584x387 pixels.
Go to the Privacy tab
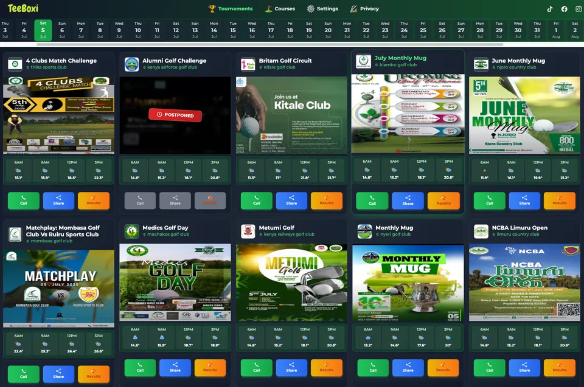pos(364,9)
